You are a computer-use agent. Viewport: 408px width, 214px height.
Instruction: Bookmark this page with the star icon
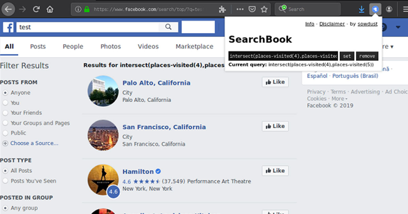[x=264, y=9]
